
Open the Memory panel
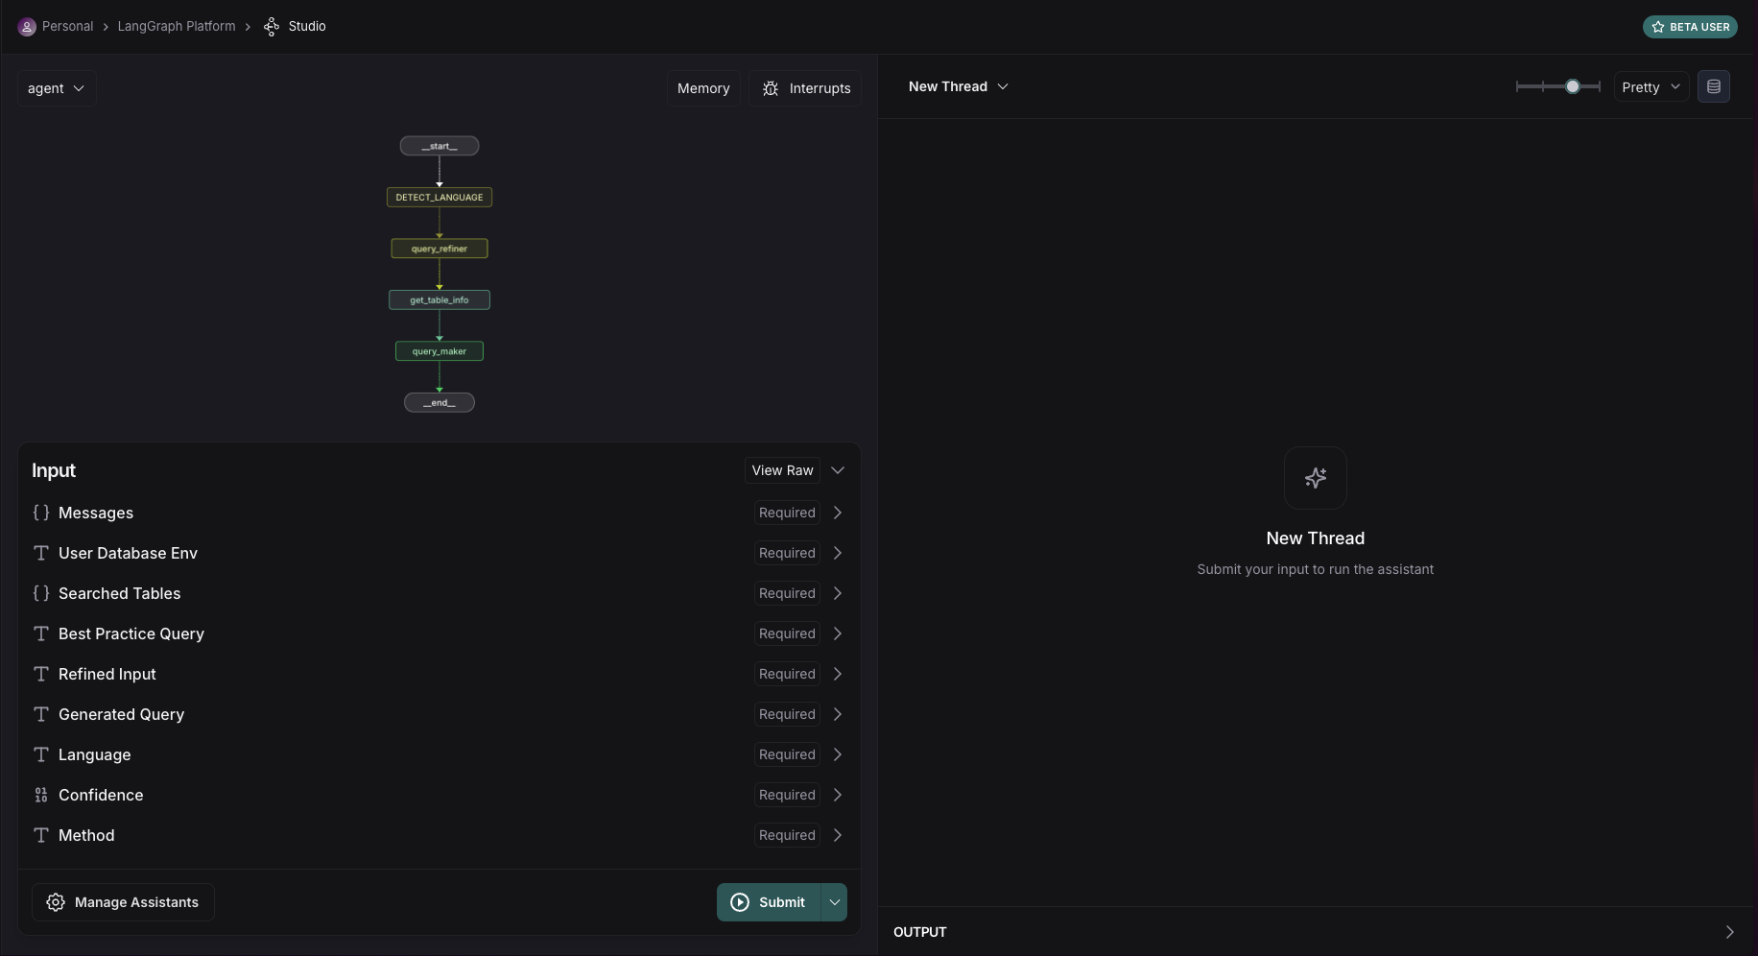point(703,88)
